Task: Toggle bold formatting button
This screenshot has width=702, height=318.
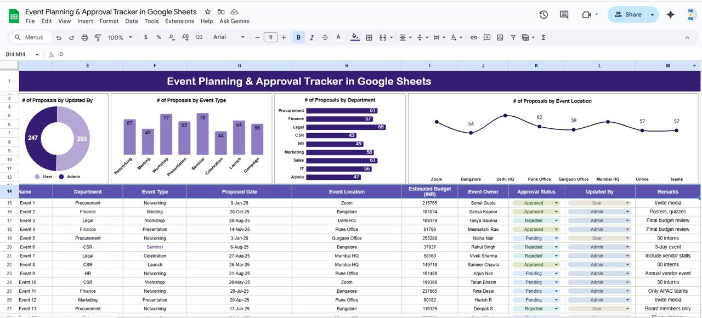Action: tap(299, 37)
